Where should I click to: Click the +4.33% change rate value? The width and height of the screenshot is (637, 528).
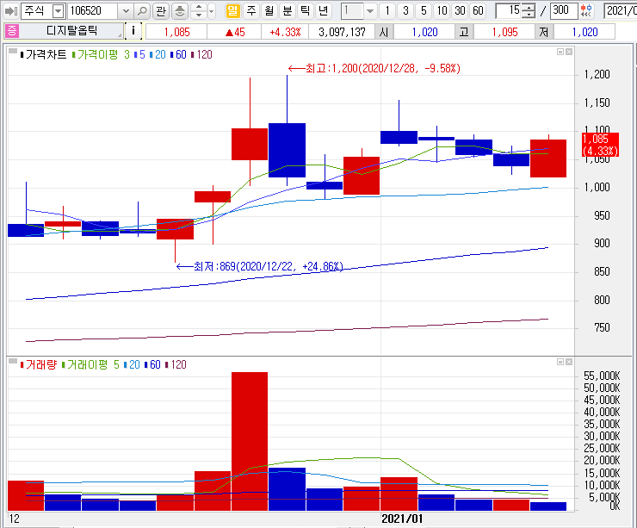coord(285,32)
